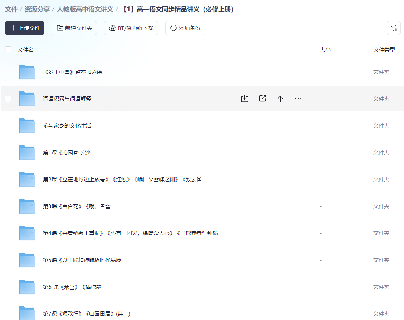Viewport: 404px width, 320px height.
Task: Click the move-to-top arrow icon on 词语积累与词语解释
Action: pyautogui.click(x=281, y=98)
